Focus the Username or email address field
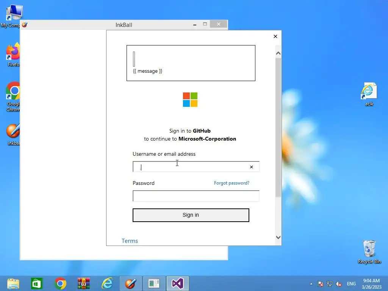 click(196, 167)
